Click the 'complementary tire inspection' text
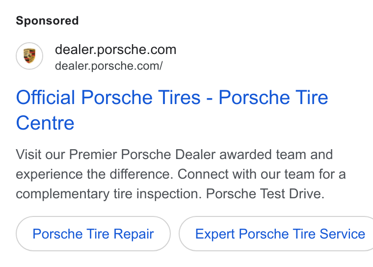373x267 pixels. pos(107,194)
